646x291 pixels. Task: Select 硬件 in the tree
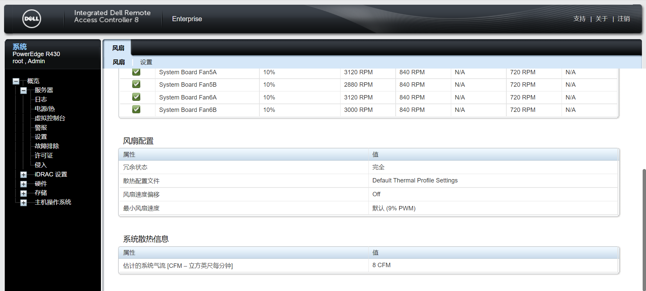click(41, 184)
